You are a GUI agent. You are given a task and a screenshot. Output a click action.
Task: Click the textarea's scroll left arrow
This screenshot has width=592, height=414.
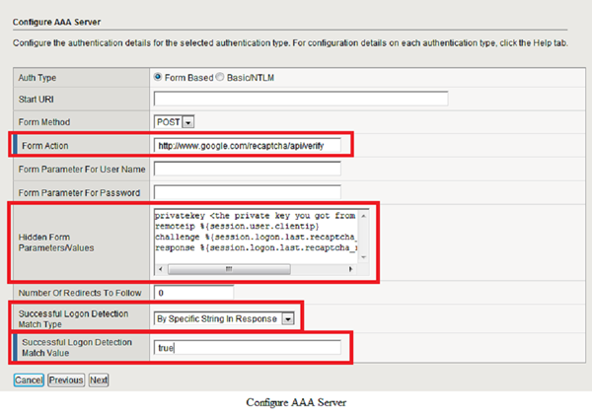click(159, 269)
